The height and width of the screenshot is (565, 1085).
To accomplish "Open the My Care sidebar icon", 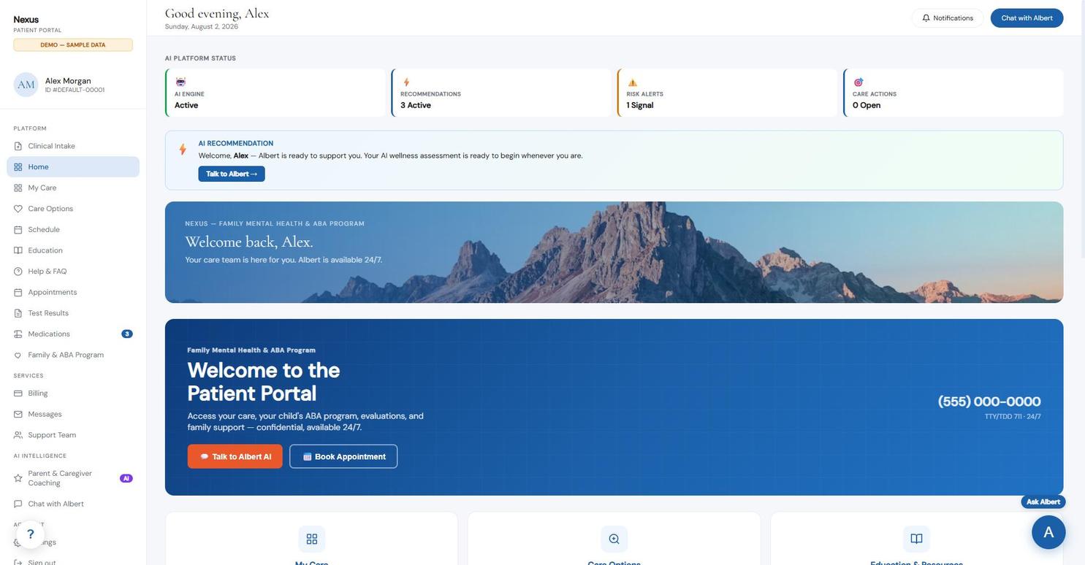I will (18, 188).
